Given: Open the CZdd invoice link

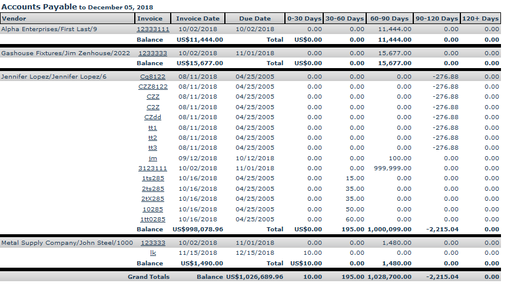Looking at the screenshot, I should pyautogui.click(x=152, y=117).
